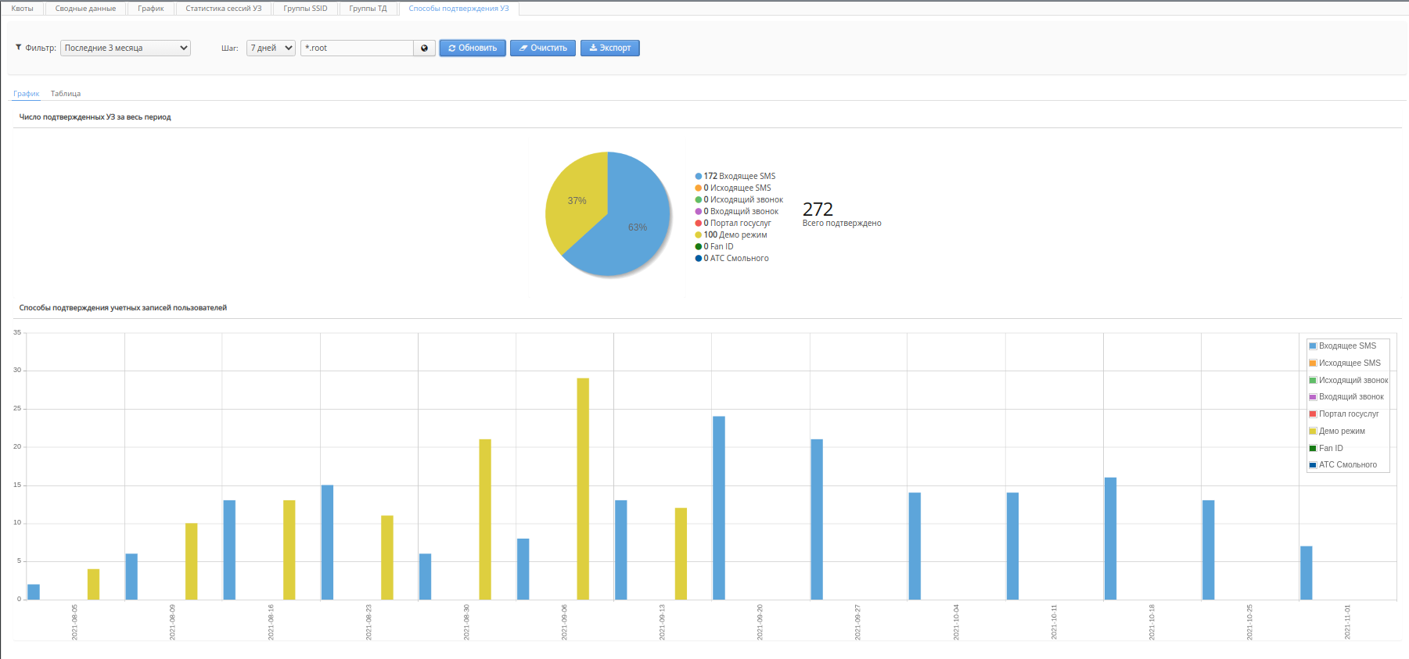1409x659 pixels.
Task: Switch to the Квоты tab
Action: pyautogui.click(x=22, y=9)
